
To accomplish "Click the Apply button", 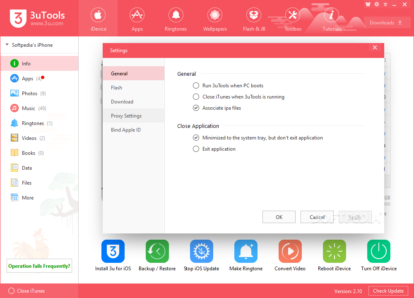I will (x=355, y=217).
